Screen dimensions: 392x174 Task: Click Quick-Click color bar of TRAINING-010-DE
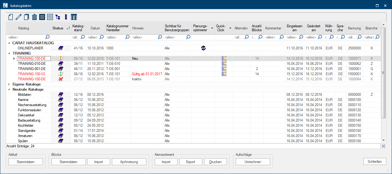224,64
